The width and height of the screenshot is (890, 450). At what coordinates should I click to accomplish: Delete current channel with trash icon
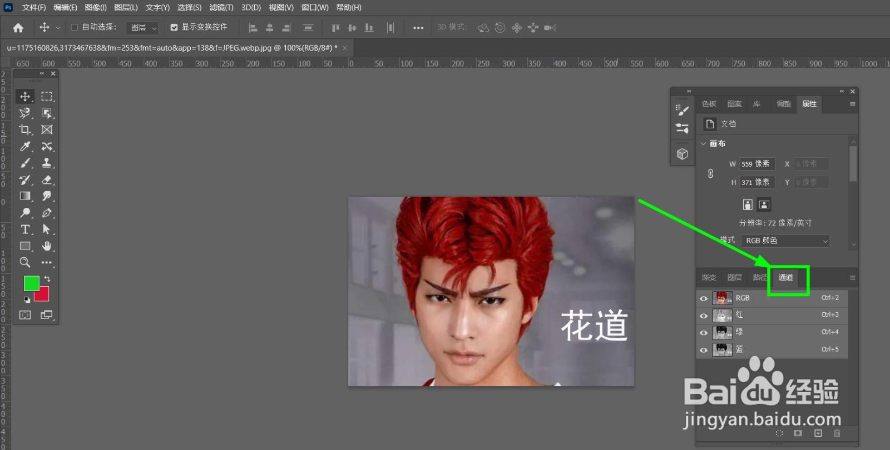(837, 433)
